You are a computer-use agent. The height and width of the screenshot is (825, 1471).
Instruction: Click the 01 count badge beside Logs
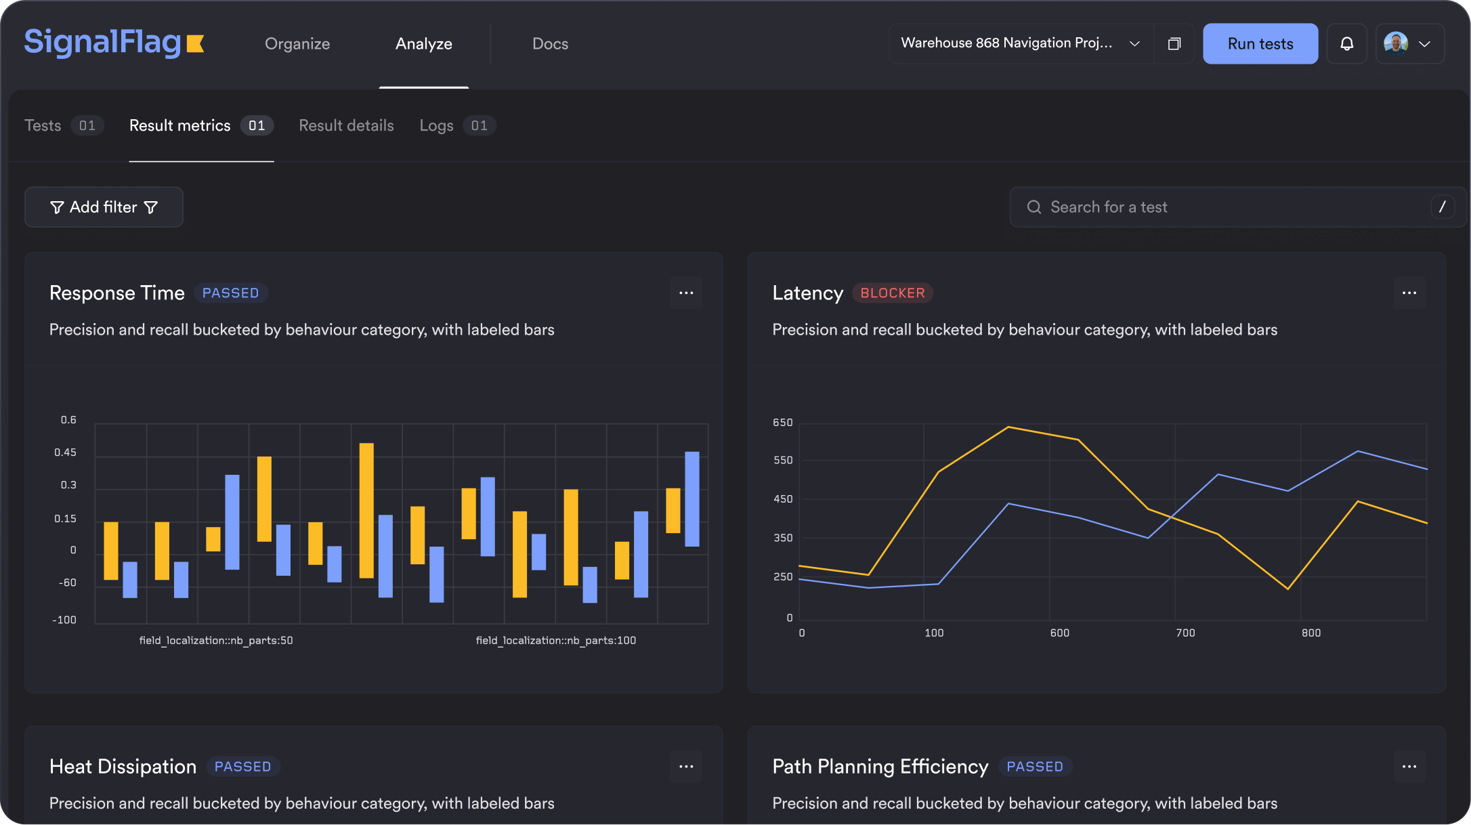(x=479, y=125)
